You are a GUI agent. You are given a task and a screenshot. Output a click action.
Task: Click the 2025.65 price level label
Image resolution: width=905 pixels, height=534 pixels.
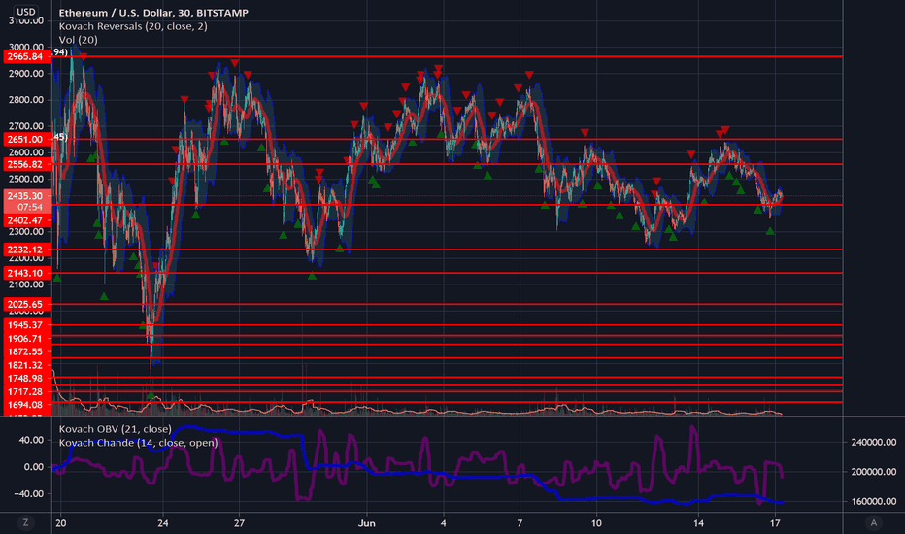coord(25,304)
